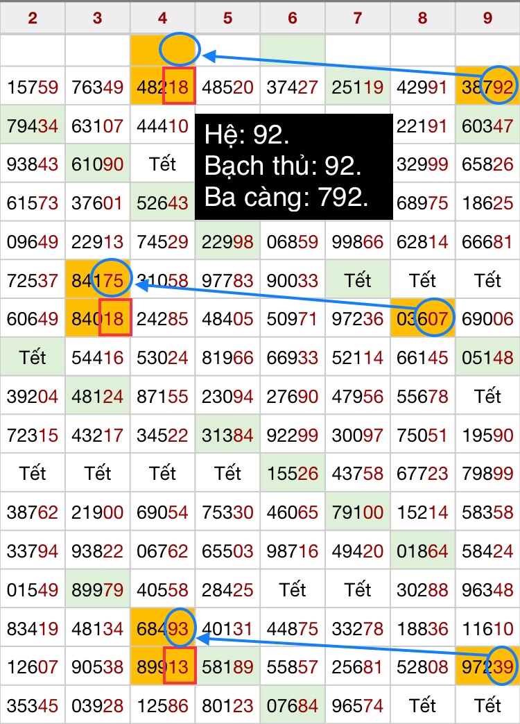Click the cell containing 38762
The height and width of the screenshot is (724, 520).
[x=33, y=512]
